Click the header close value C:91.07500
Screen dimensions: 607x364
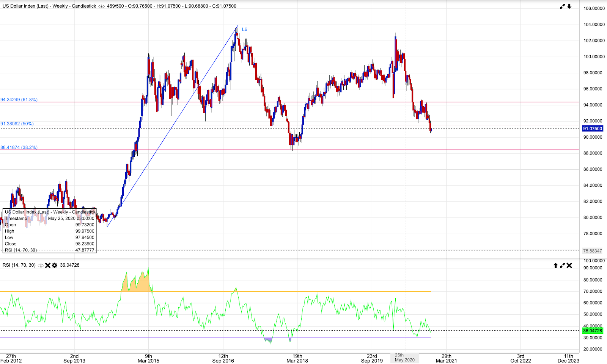[x=224, y=6]
